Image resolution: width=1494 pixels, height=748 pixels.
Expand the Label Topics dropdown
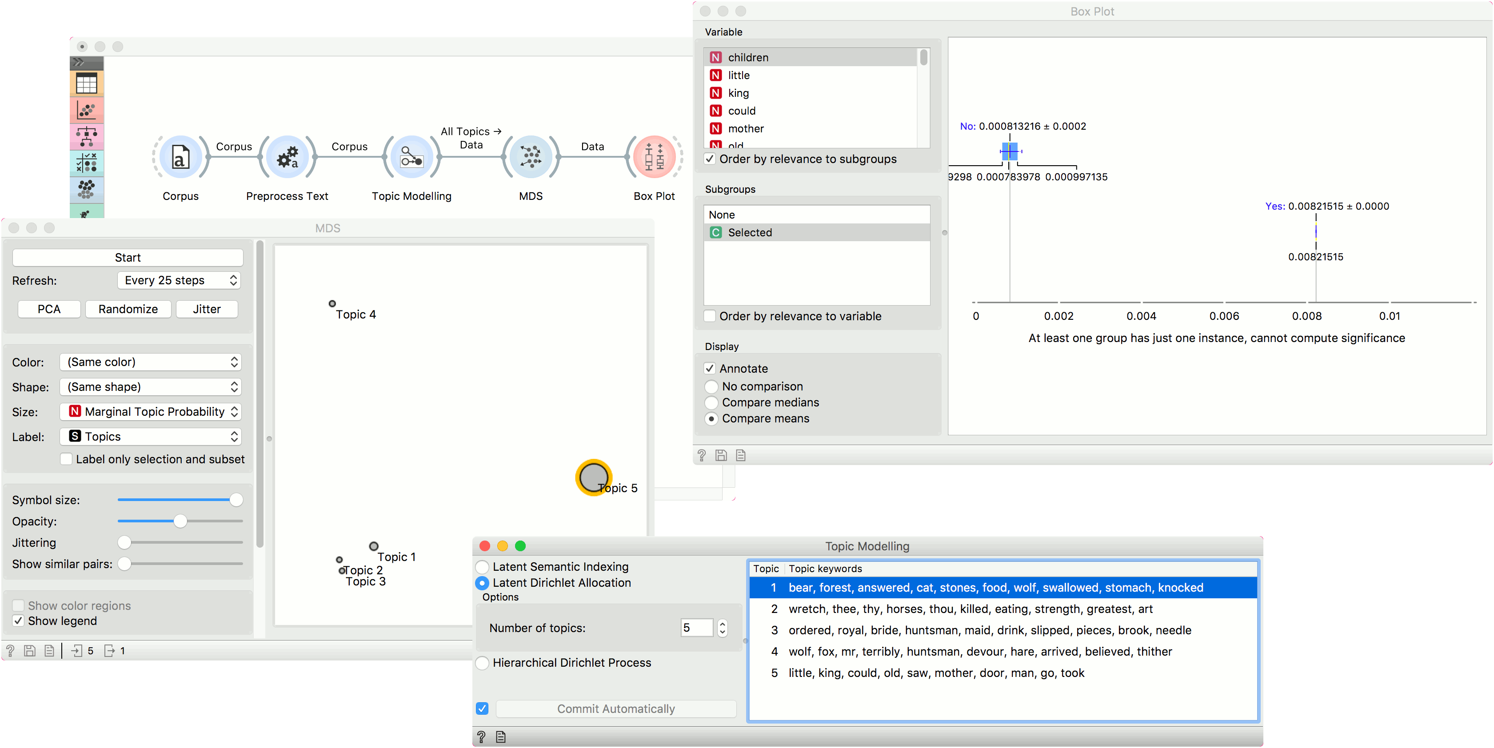[x=151, y=437]
